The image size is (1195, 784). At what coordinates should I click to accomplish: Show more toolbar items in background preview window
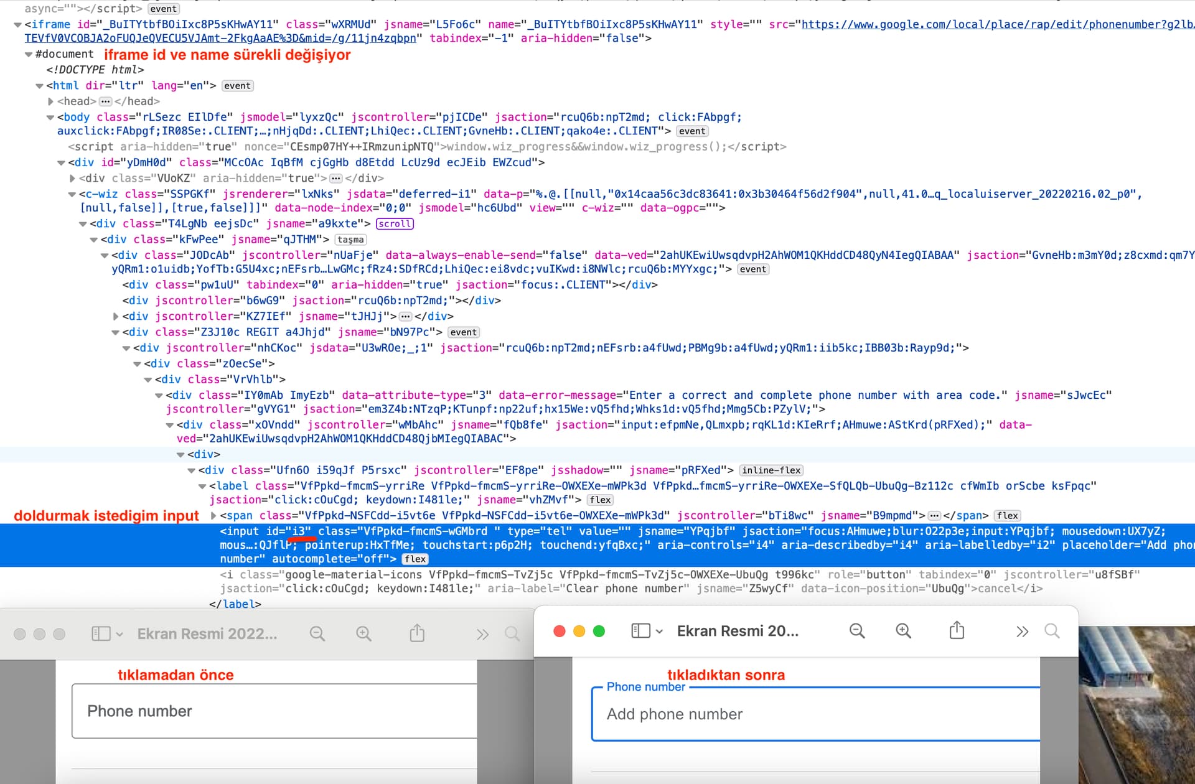point(482,635)
